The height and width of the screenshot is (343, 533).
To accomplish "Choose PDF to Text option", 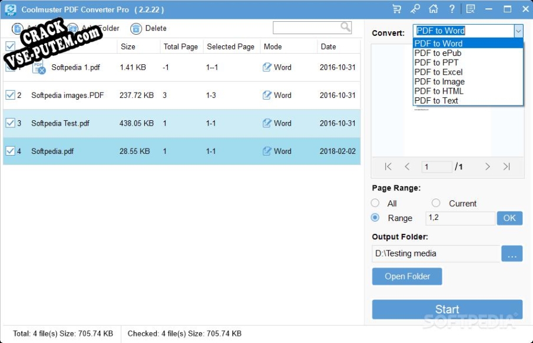I will 468,101.
